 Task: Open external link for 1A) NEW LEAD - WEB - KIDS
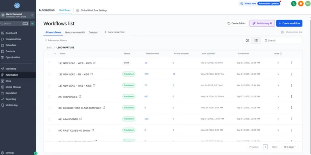click(x=94, y=63)
